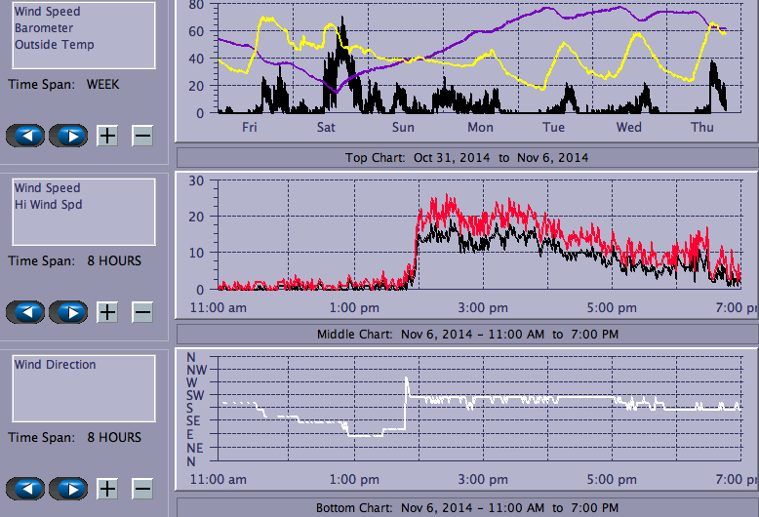Select Hi Wind Spd in the middle list
The height and width of the screenshot is (517, 759).
click(48, 205)
